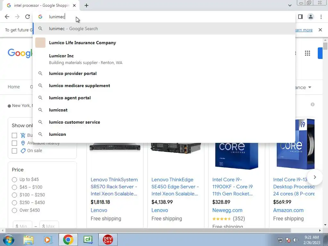Viewport: 328px width, 246px height.
Task: Select the '$45 – $100' price option
Action: tap(14, 187)
